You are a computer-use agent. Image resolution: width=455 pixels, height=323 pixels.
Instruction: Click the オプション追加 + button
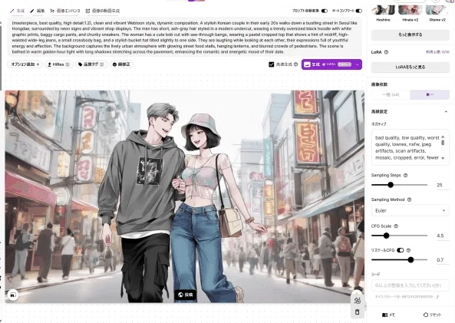(x=25, y=64)
